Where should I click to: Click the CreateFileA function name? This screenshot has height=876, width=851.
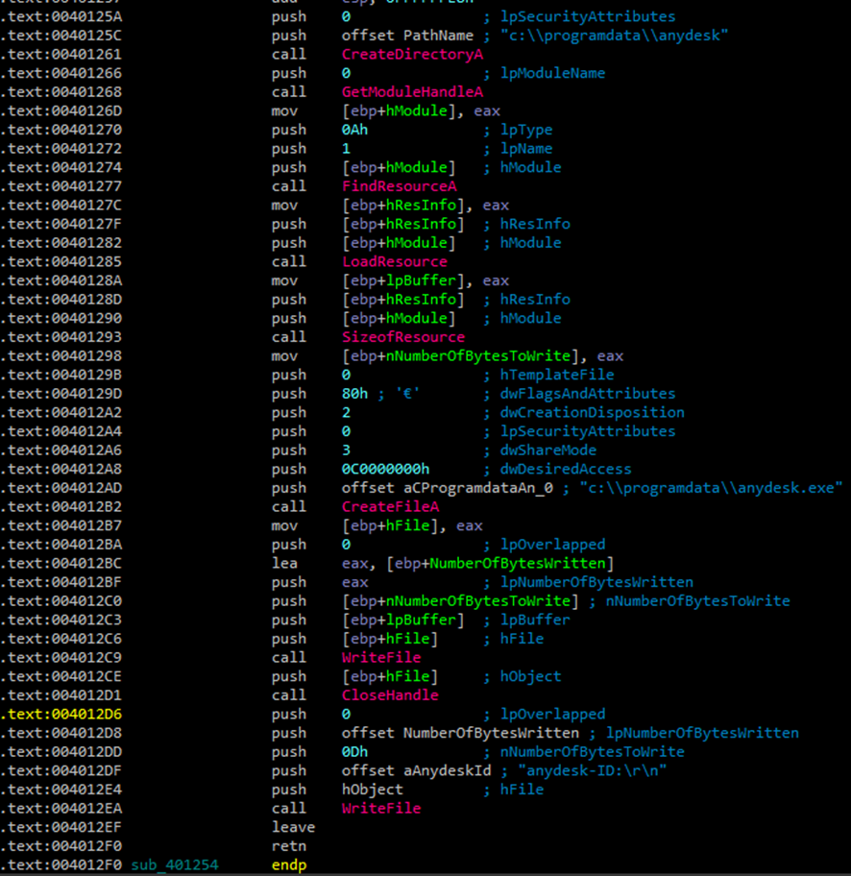(x=391, y=507)
